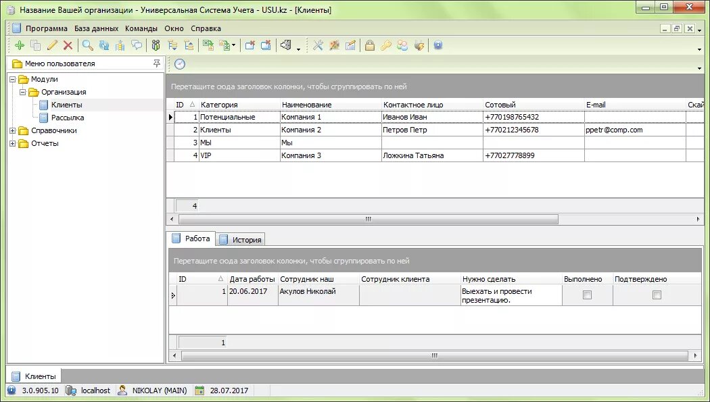Click the ppetr@comp.com email cell
710x402 pixels.
[x=636, y=130]
